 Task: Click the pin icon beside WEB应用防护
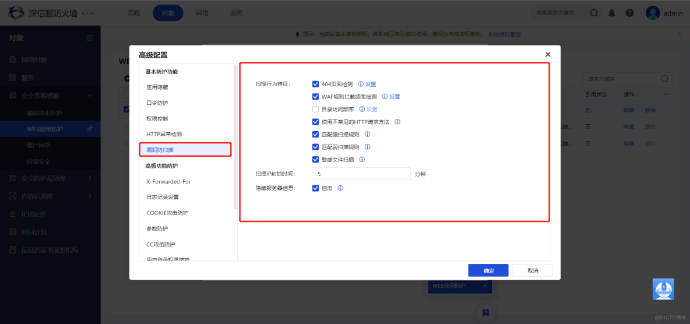[x=90, y=129]
